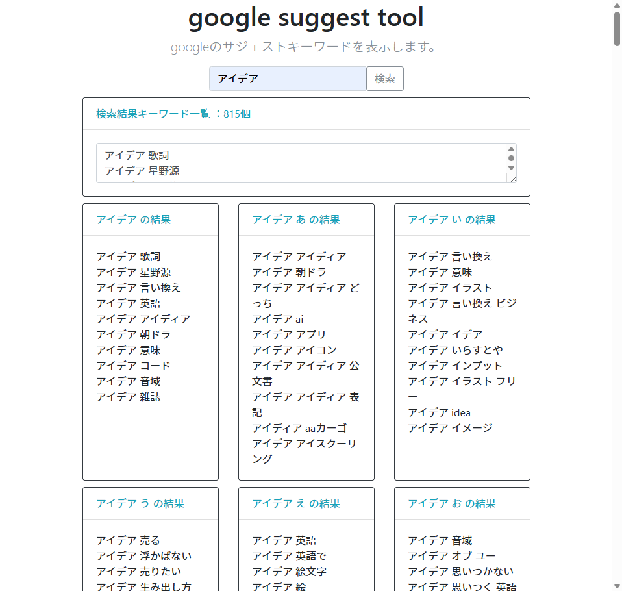Click the keyword textarea's scroll-down arrow
This screenshot has width=622, height=591.
tap(511, 168)
